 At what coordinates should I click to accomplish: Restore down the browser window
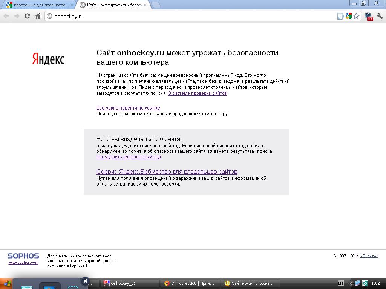364,3
